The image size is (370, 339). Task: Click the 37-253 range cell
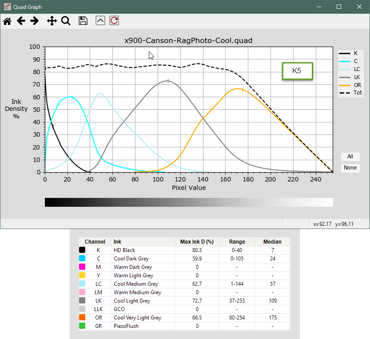tap(237, 301)
